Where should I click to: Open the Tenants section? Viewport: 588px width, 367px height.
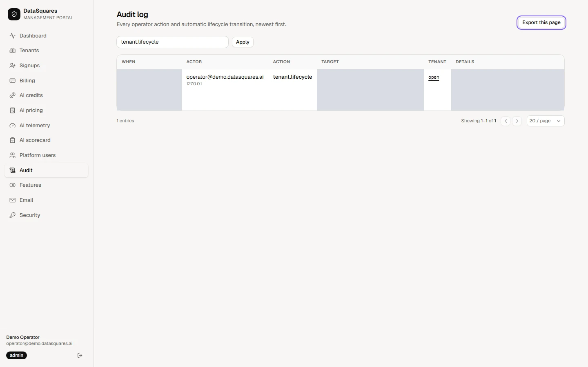click(46, 51)
